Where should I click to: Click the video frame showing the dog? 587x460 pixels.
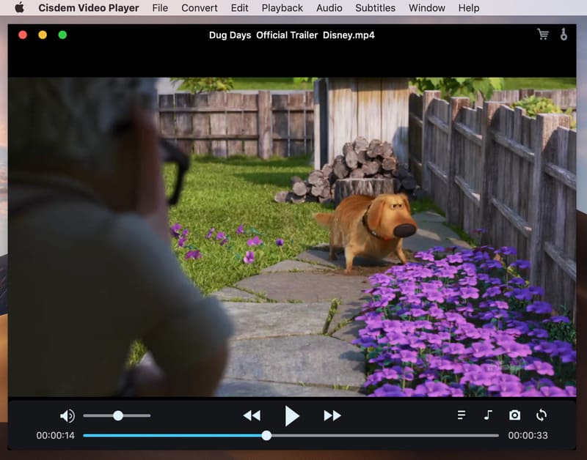point(292,237)
